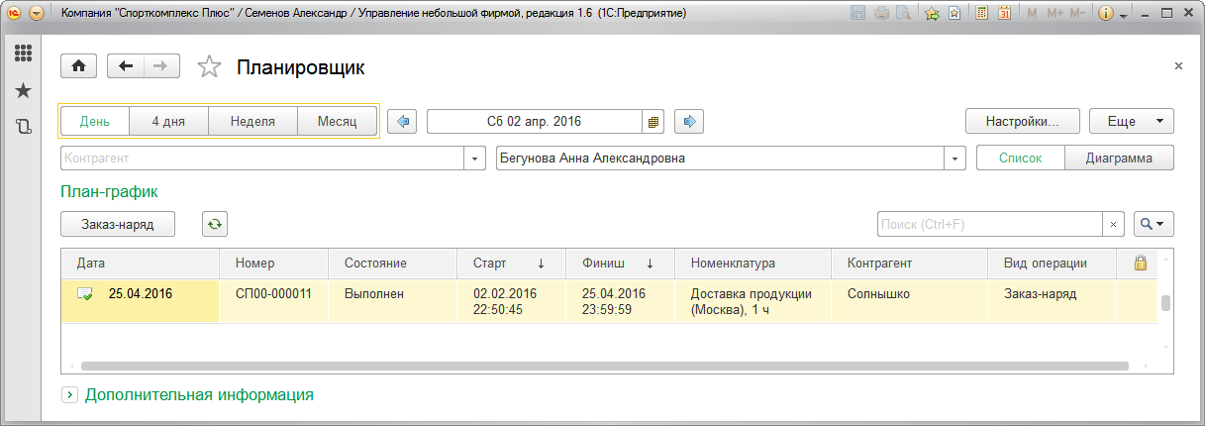Expand the Контрагент field dropdown arrow

point(475,158)
